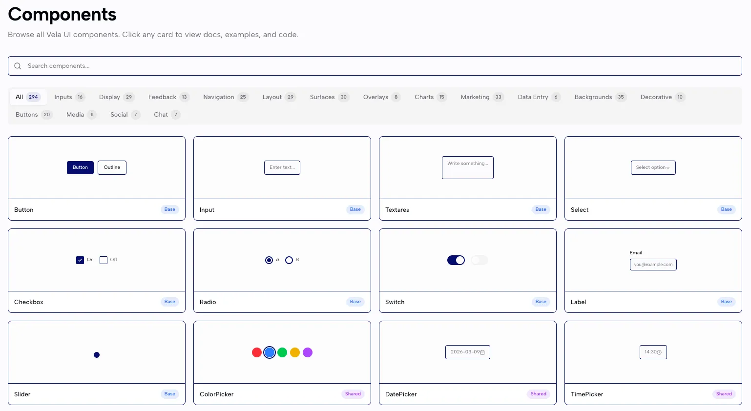Viewport: 751px width, 411px height.
Task: Click the Base badge on Button card
Action: [169, 209]
